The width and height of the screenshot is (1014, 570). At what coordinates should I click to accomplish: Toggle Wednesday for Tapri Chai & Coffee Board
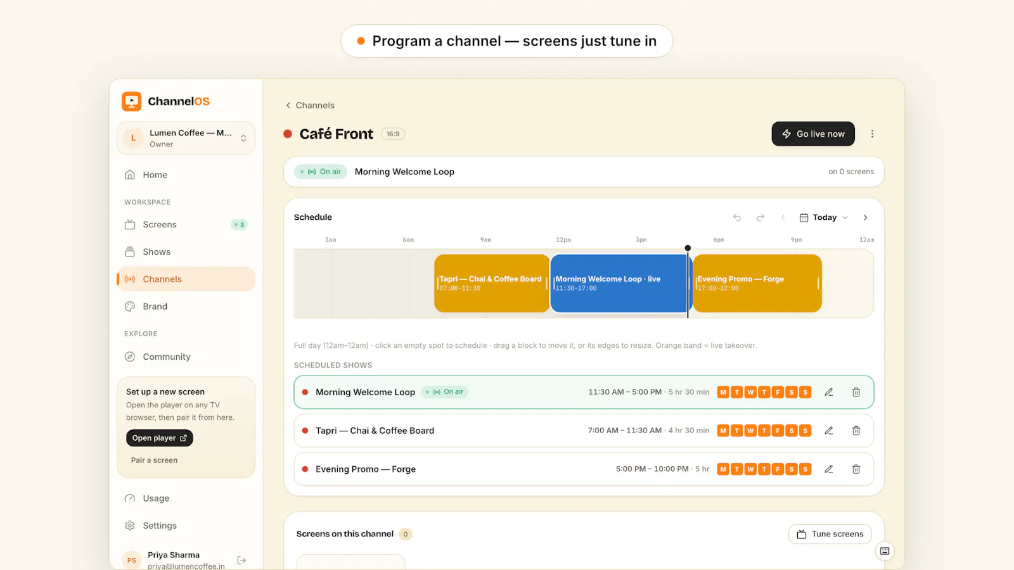(x=750, y=431)
